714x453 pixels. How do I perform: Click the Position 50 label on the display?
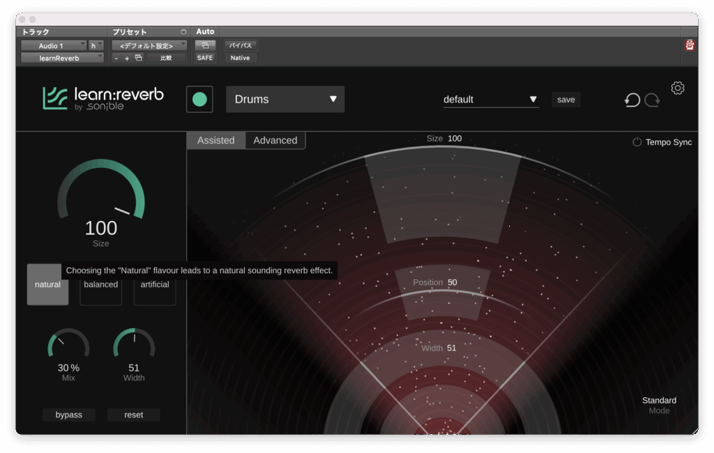tap(435, 282)
